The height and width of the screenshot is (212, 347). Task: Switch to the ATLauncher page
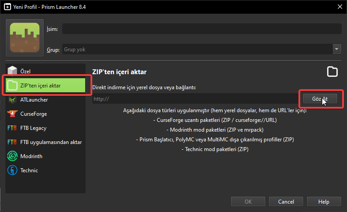[x=45, y=100]
